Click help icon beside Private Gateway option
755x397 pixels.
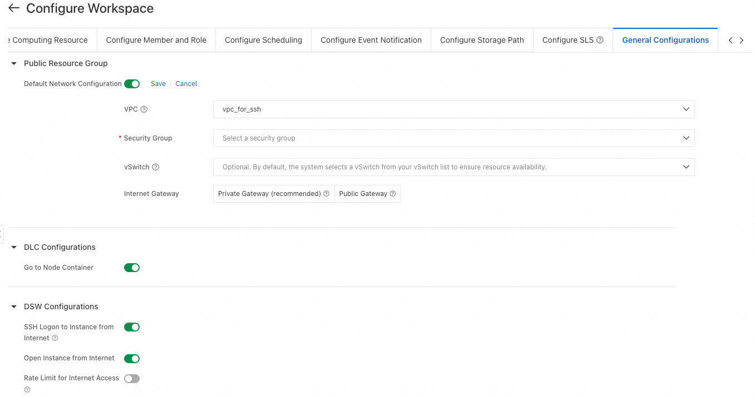327,194
